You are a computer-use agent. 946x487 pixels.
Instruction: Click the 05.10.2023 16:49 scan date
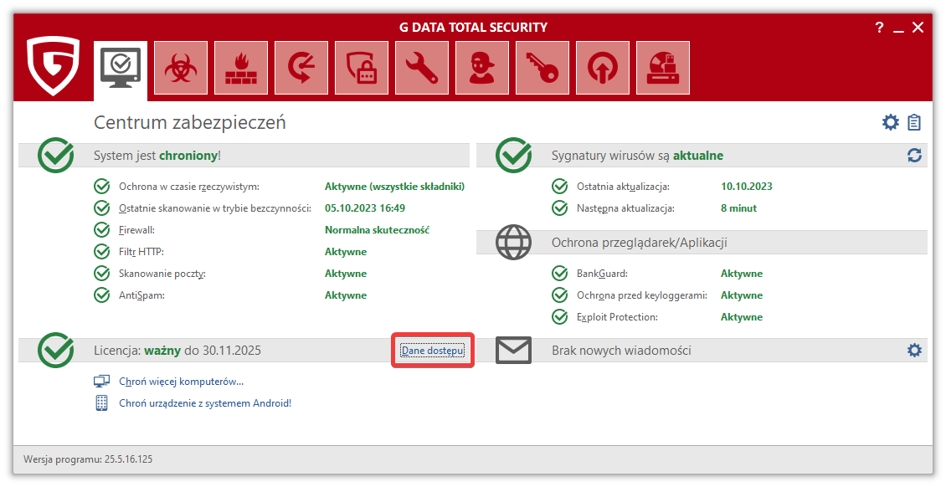click(x=365, y=208)
